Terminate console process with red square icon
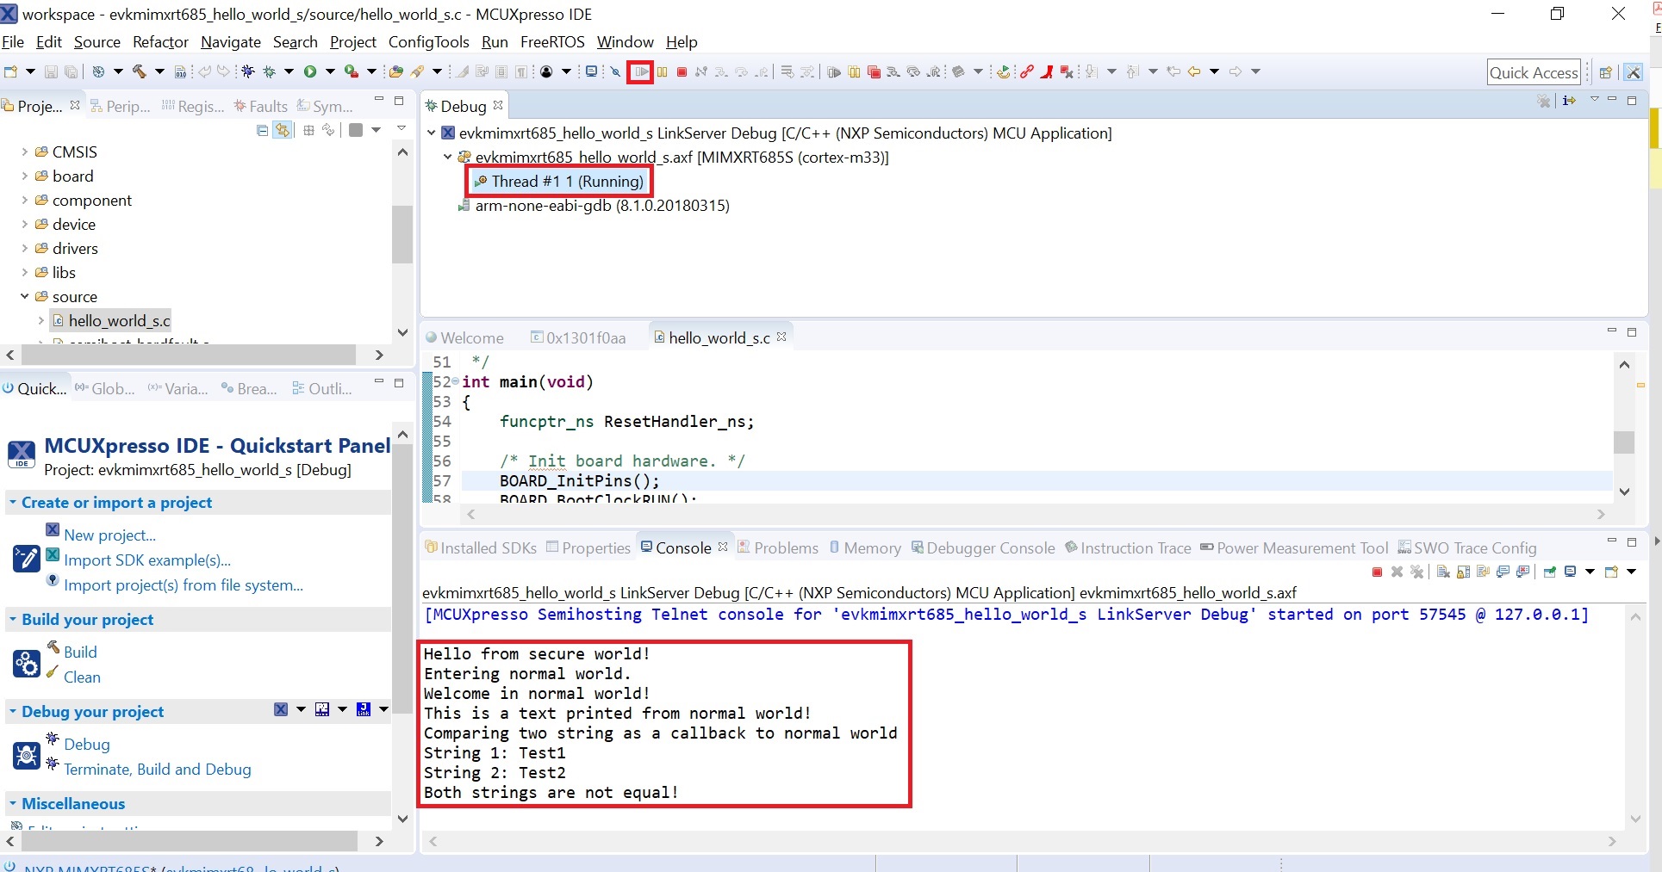 point(1377,572)
